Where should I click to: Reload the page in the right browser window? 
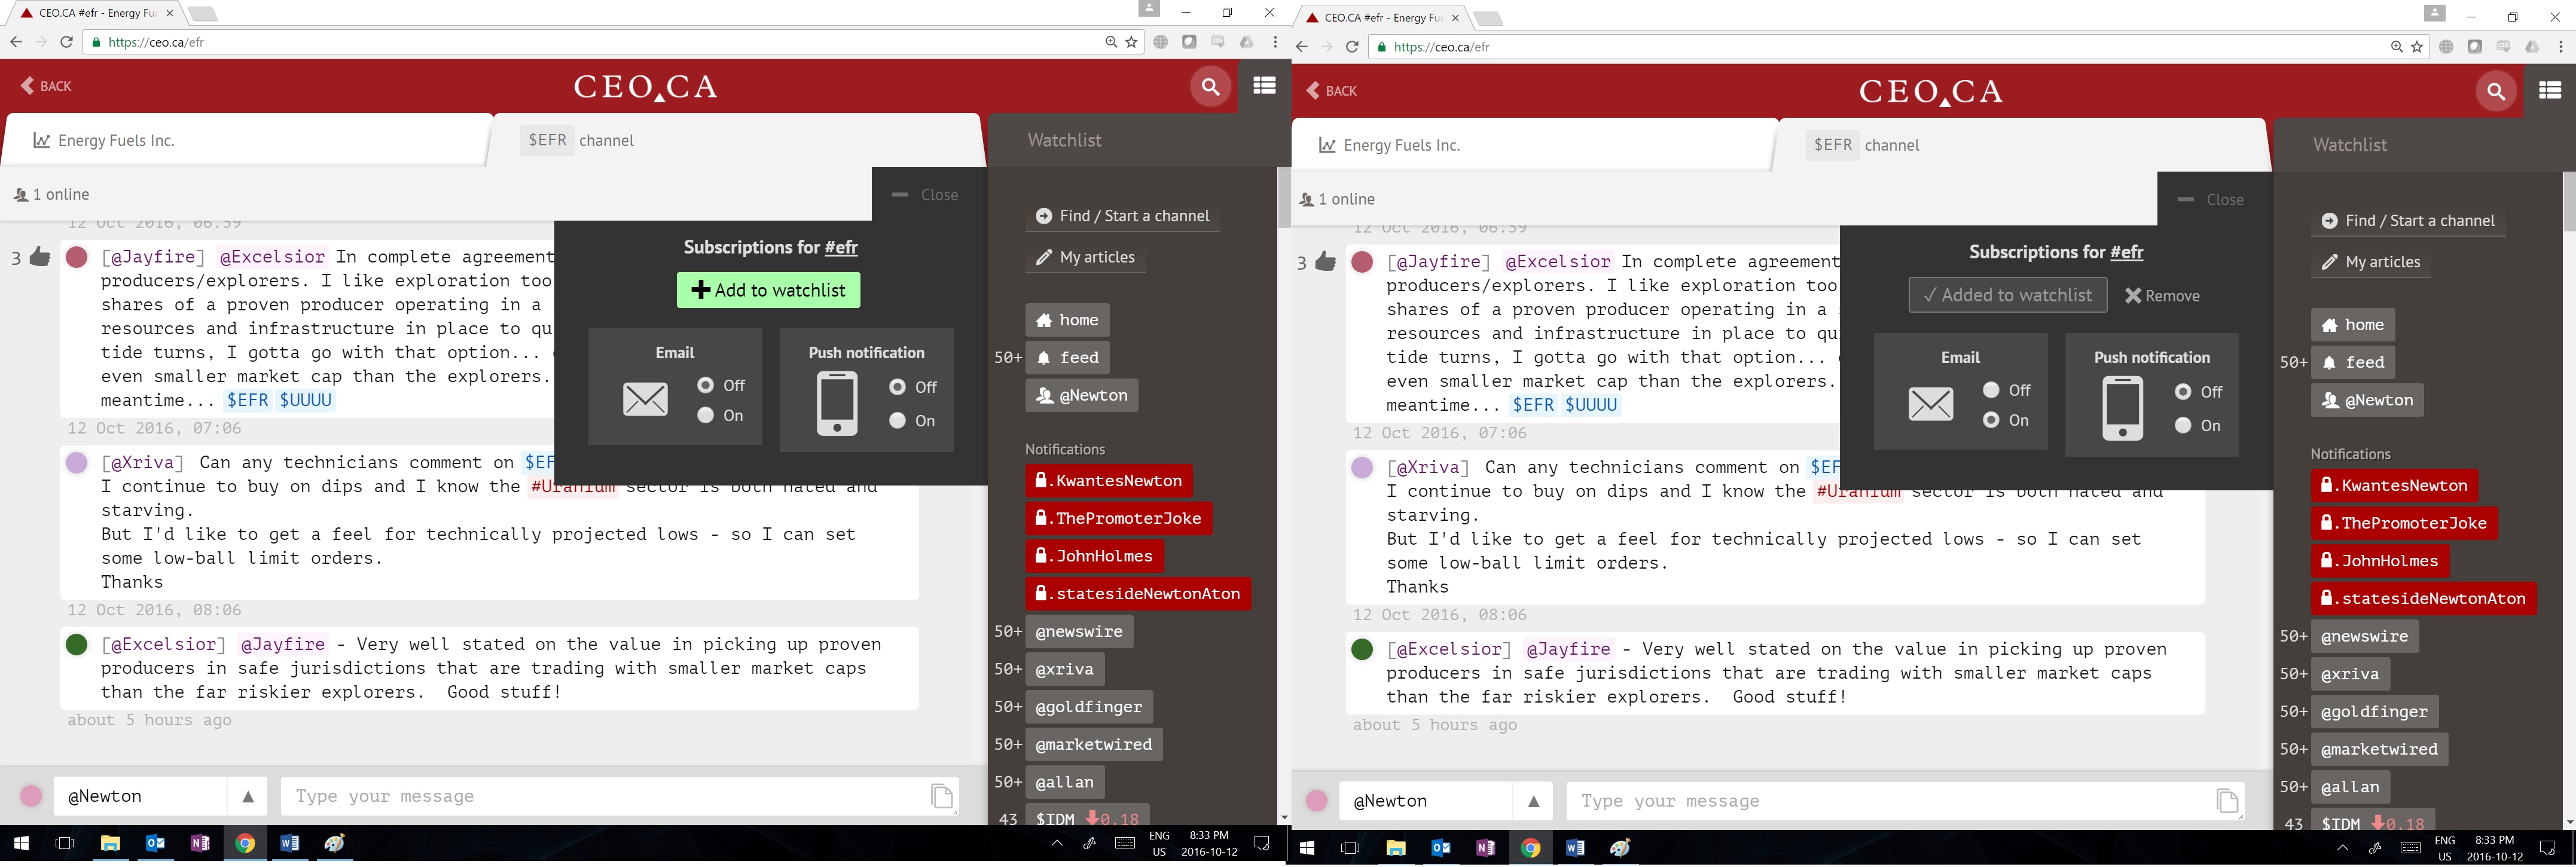pos(1352,47)
